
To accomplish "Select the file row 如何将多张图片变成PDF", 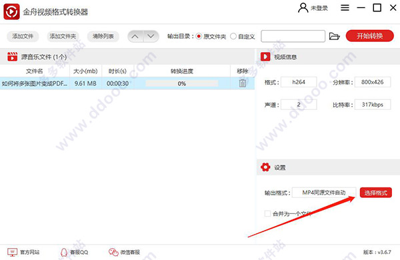I will pyautogui.click(x=127, y=83).
